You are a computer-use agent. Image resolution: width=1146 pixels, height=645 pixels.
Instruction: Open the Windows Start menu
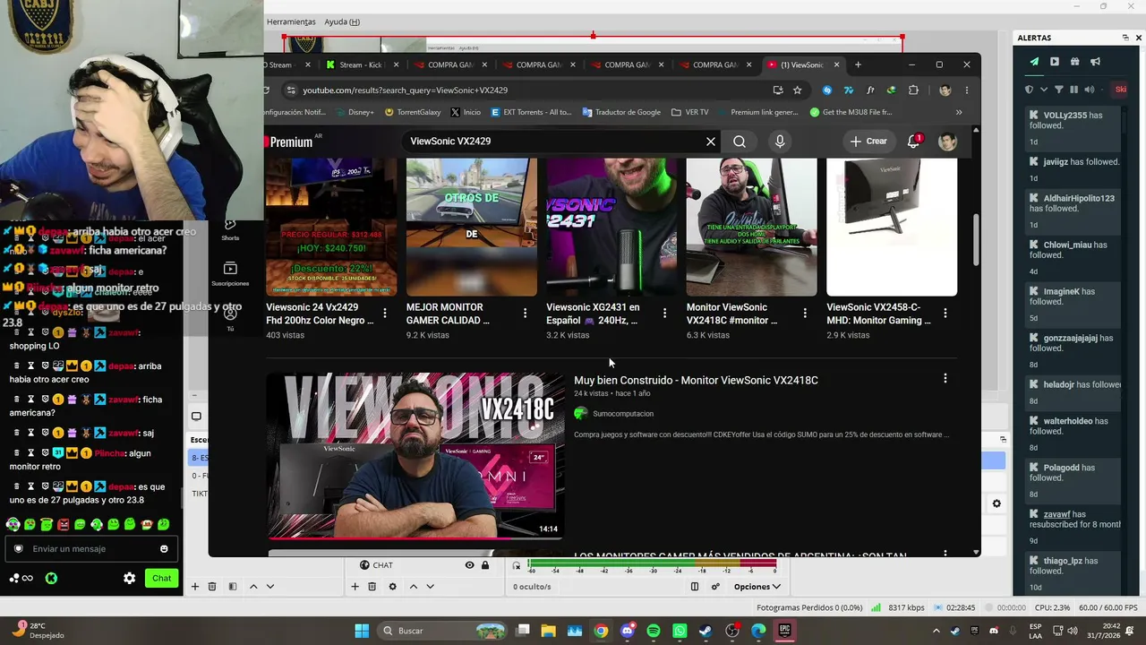point(362,631)
